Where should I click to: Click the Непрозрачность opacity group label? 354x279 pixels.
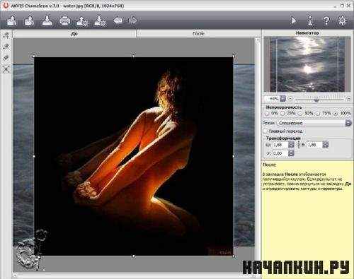coord(284,107)
